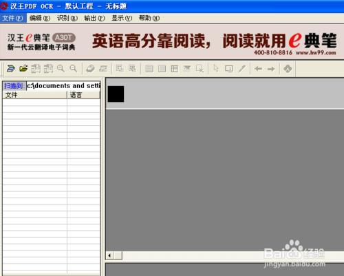Click the region order tool icon
344x276 pixels.
pos(229,69)
